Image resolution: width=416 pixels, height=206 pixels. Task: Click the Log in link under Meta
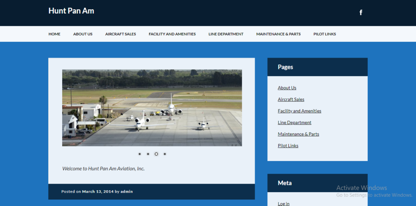click(284, 204)
